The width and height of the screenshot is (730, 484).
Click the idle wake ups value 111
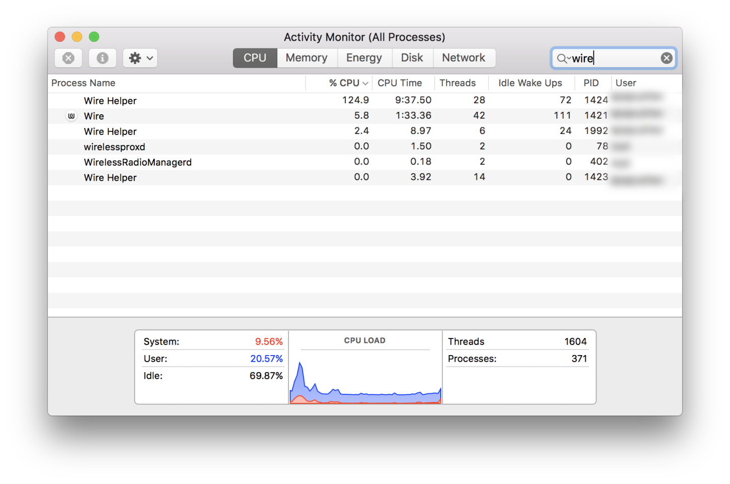tap(562, 115)
